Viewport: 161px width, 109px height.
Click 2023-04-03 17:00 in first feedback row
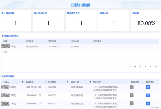(x=33, y=87)
